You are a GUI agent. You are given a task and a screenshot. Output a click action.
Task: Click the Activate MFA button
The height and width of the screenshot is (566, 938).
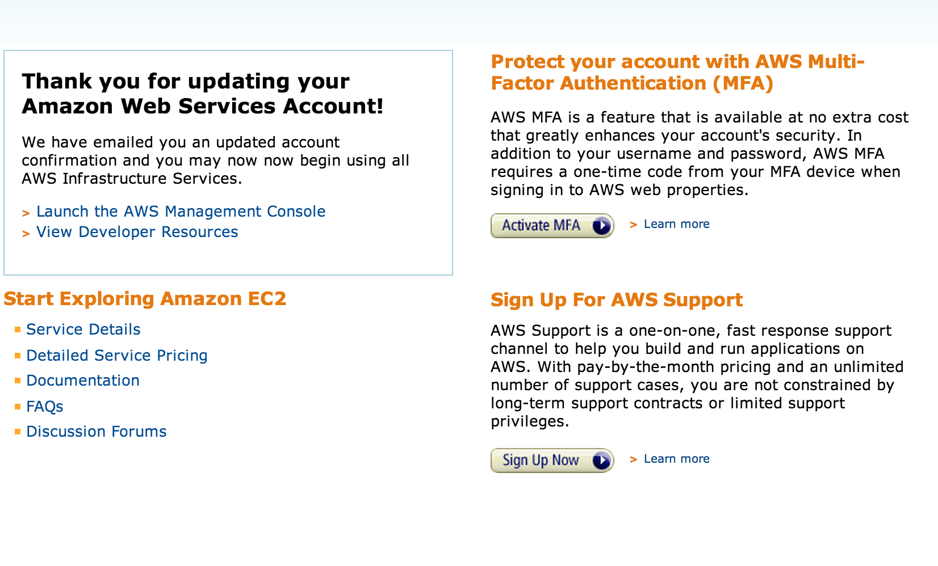click(552, 226)
